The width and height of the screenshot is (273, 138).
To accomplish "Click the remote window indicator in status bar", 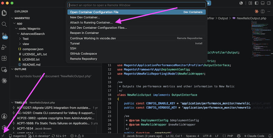I will (x=3, y=136).
